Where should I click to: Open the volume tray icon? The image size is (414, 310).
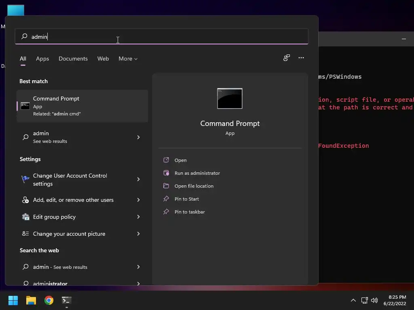(x=374, y=300)
